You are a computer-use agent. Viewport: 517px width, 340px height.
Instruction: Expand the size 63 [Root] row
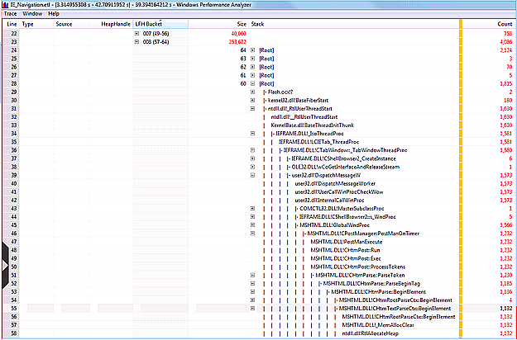252,59
